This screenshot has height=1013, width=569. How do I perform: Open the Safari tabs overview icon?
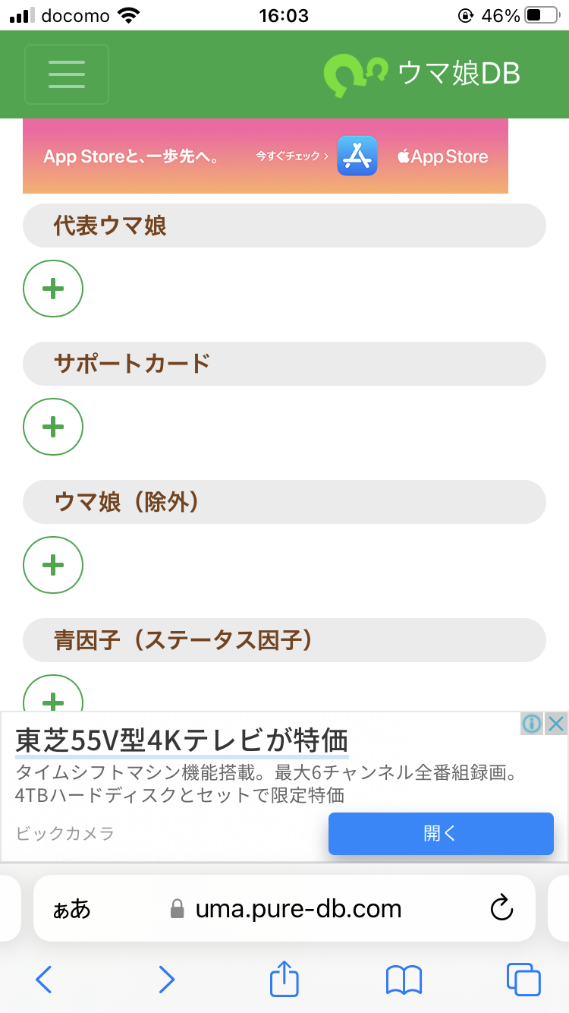click(x=523, y=980)
